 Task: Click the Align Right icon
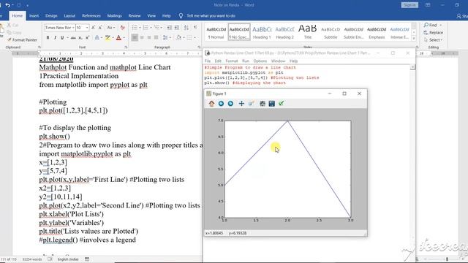click(149, 37)
